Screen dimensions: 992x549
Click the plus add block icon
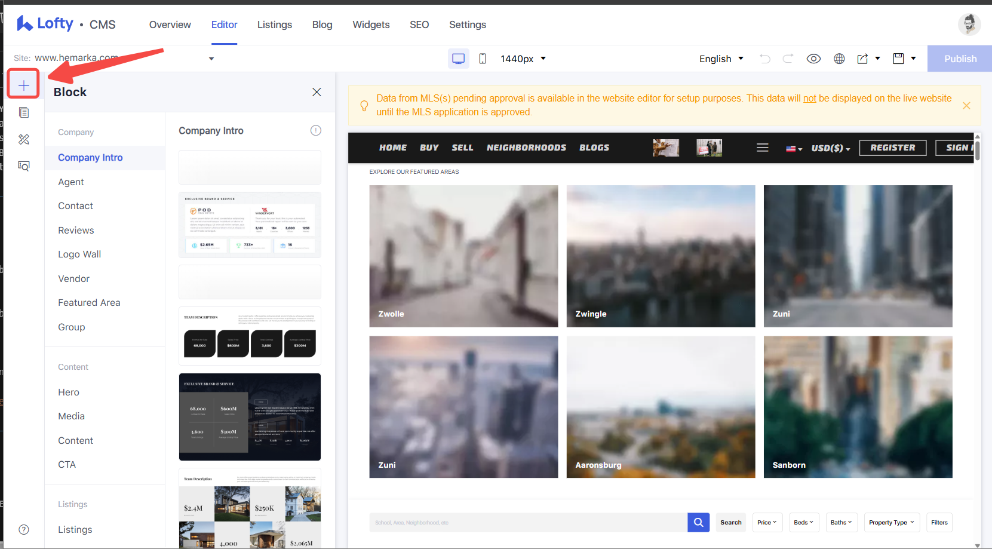point(23,85)
